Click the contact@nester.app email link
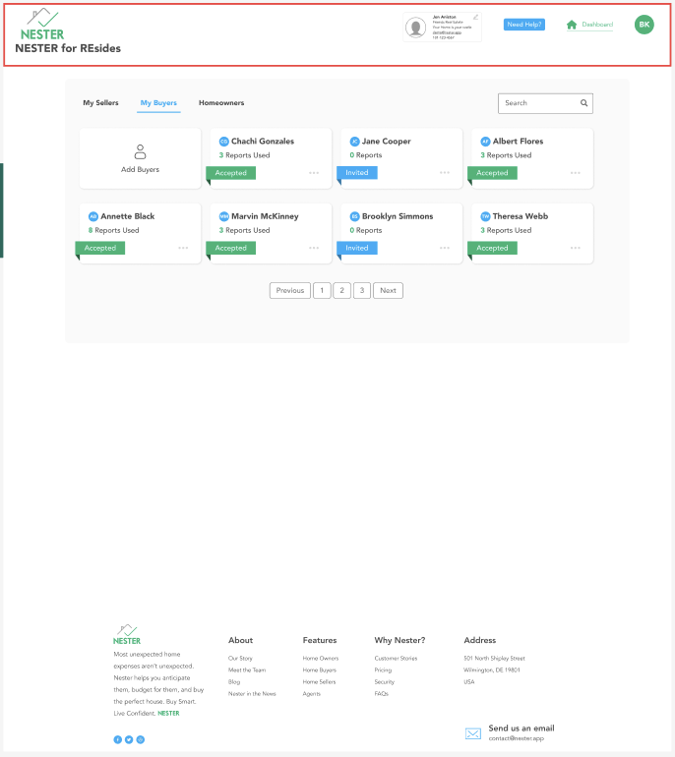The width and height of the screenshot is (675, 757). (516, 738)
